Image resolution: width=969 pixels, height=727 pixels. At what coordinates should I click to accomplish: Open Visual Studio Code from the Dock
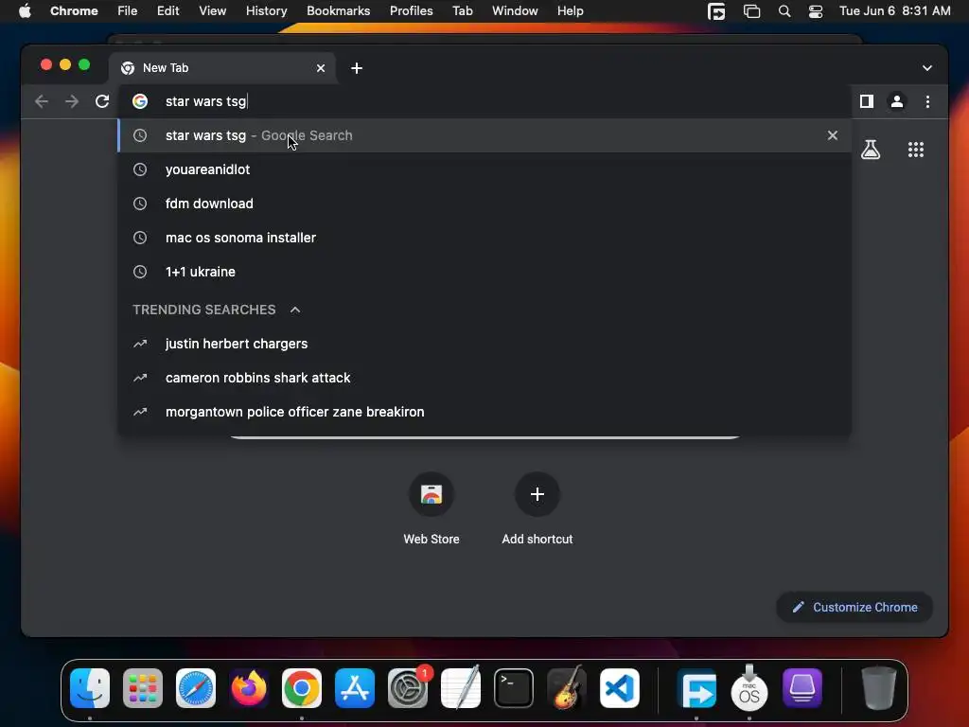pyautogui.click(x=620, y=688)
